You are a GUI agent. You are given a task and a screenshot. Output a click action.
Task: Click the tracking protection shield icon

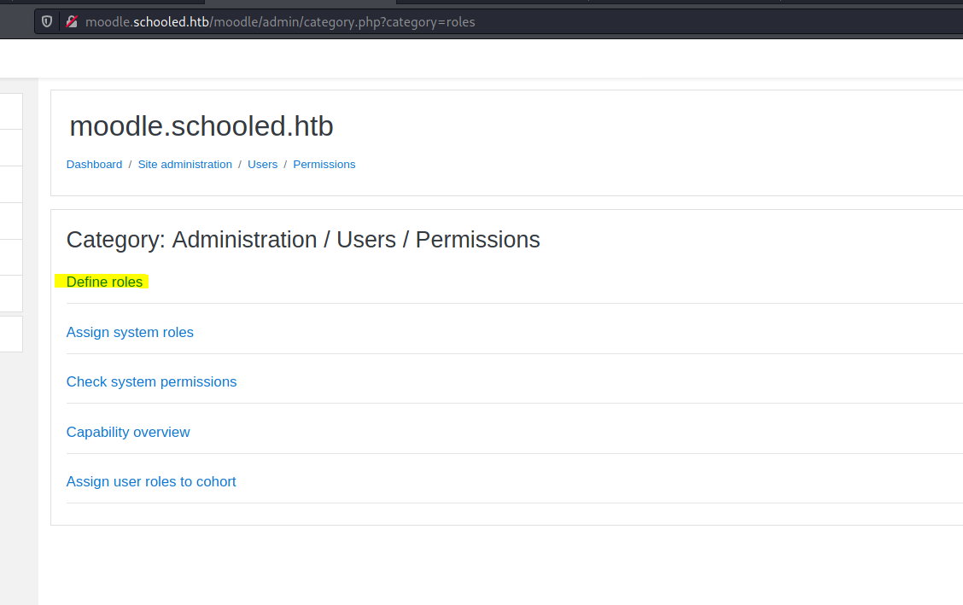click(46, 21)
